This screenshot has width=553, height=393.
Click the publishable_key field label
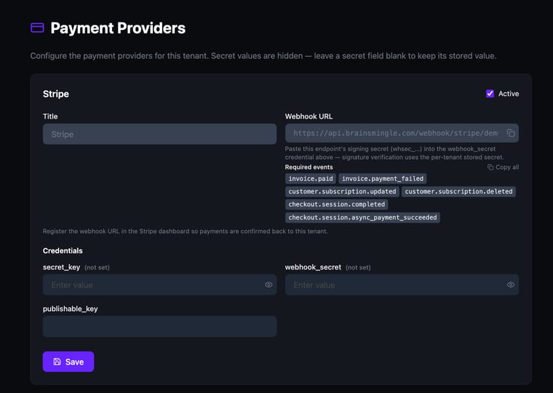coord(70,309)
